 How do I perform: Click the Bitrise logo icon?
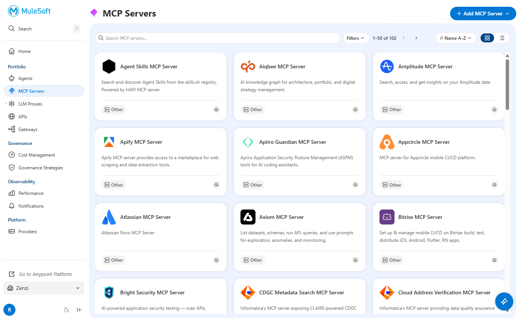pos(387,217)
